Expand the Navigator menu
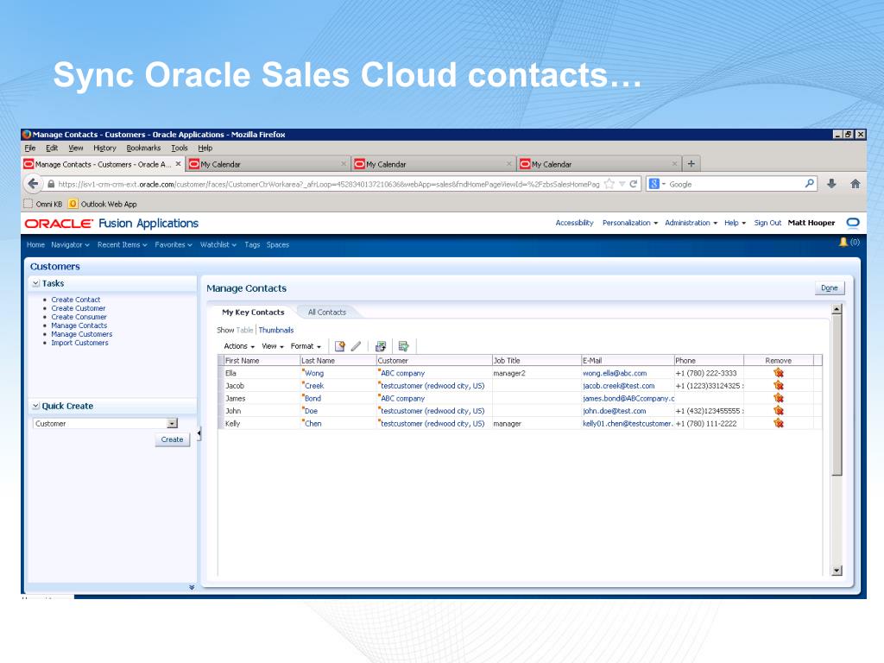 70,244
